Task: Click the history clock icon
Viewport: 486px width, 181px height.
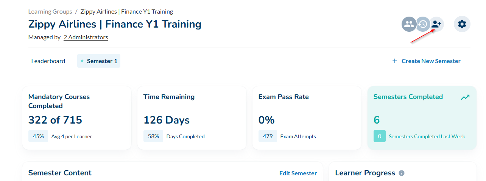Action: (423, 25)
